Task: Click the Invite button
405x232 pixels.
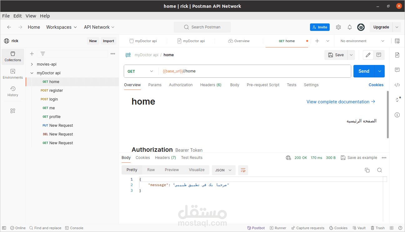Action: coord(320,27)
